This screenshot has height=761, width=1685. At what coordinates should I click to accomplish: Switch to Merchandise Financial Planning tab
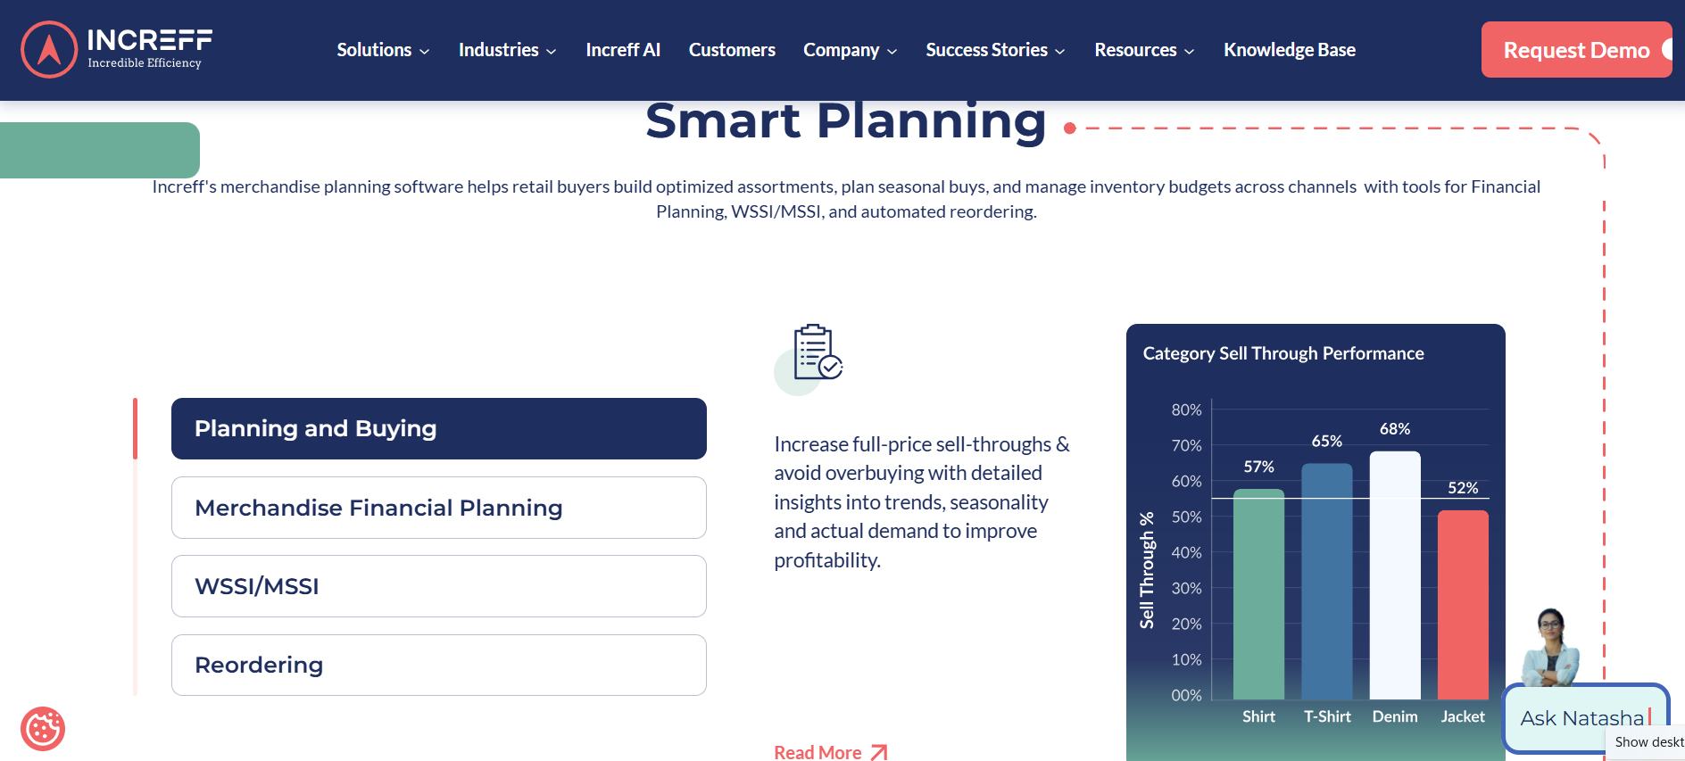pyautogui.click(x=438, y=508)
